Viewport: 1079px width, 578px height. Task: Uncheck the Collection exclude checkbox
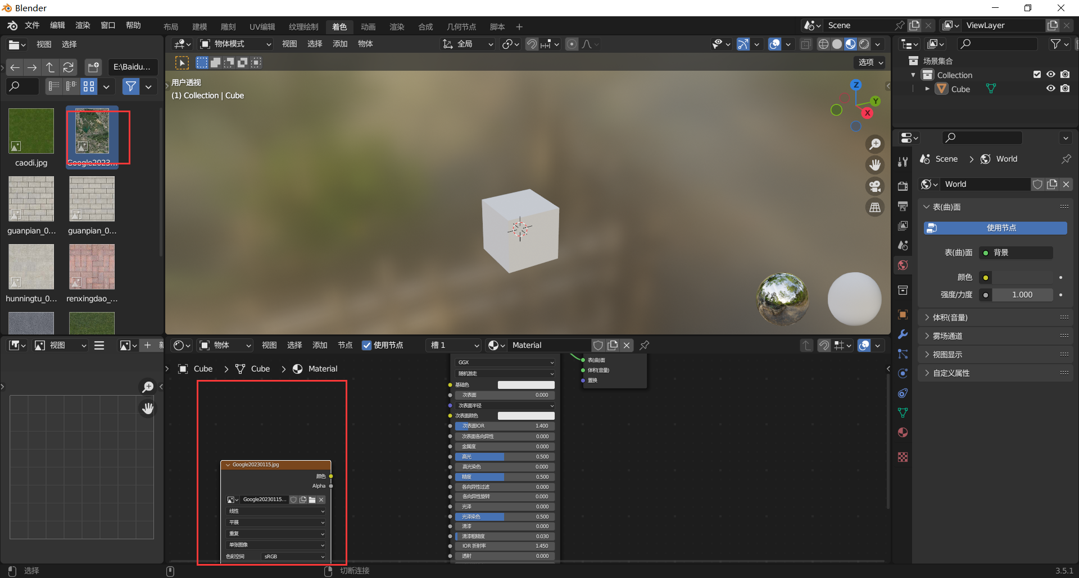click(x=1037, y=75)
